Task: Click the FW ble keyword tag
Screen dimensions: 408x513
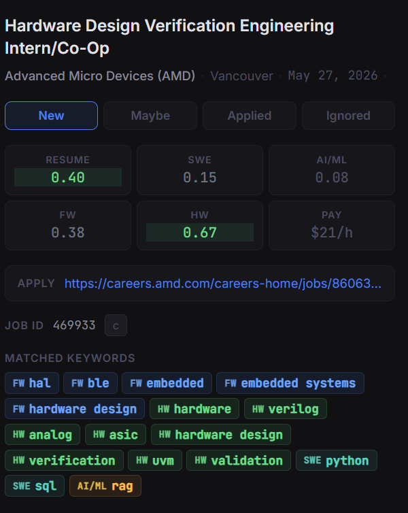Action: pyautogui.click(x=90, y=383)
